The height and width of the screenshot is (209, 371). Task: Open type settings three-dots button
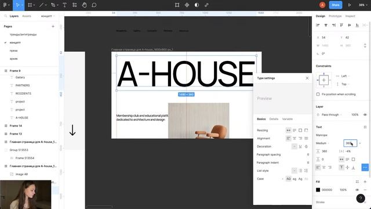click(x=365, y=167)
